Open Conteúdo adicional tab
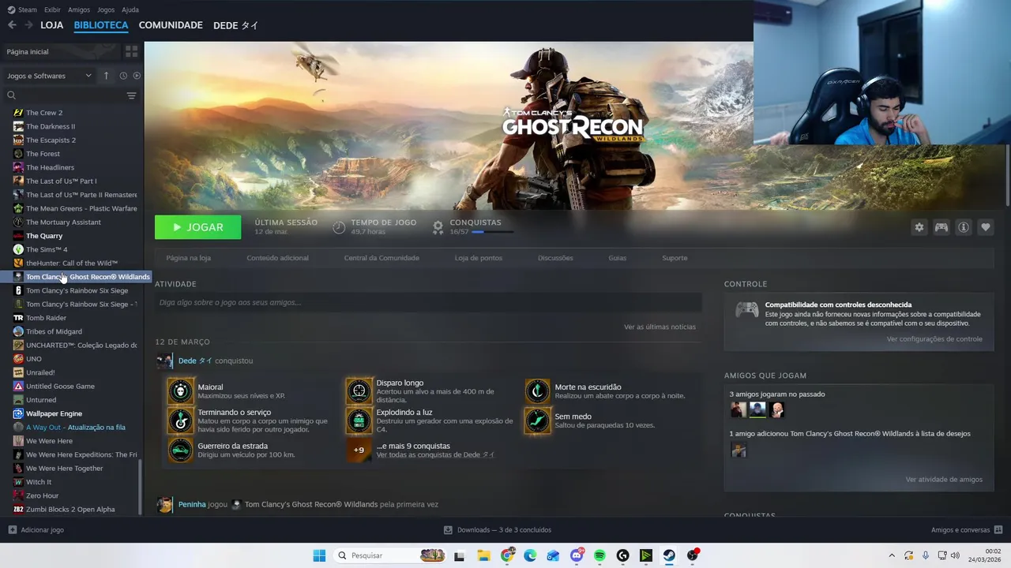 click(277, 258)
